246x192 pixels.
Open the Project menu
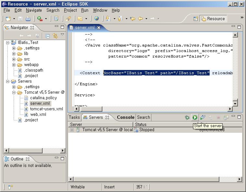pyautogui.click(x=71, y=10)
